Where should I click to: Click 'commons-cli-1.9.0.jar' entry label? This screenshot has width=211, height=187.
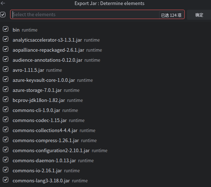pyautogui.click(x=36, y=111)
